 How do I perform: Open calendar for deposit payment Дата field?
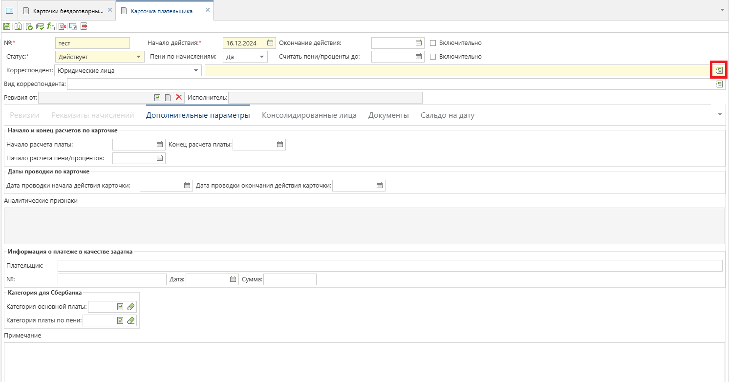coord(233,279)
